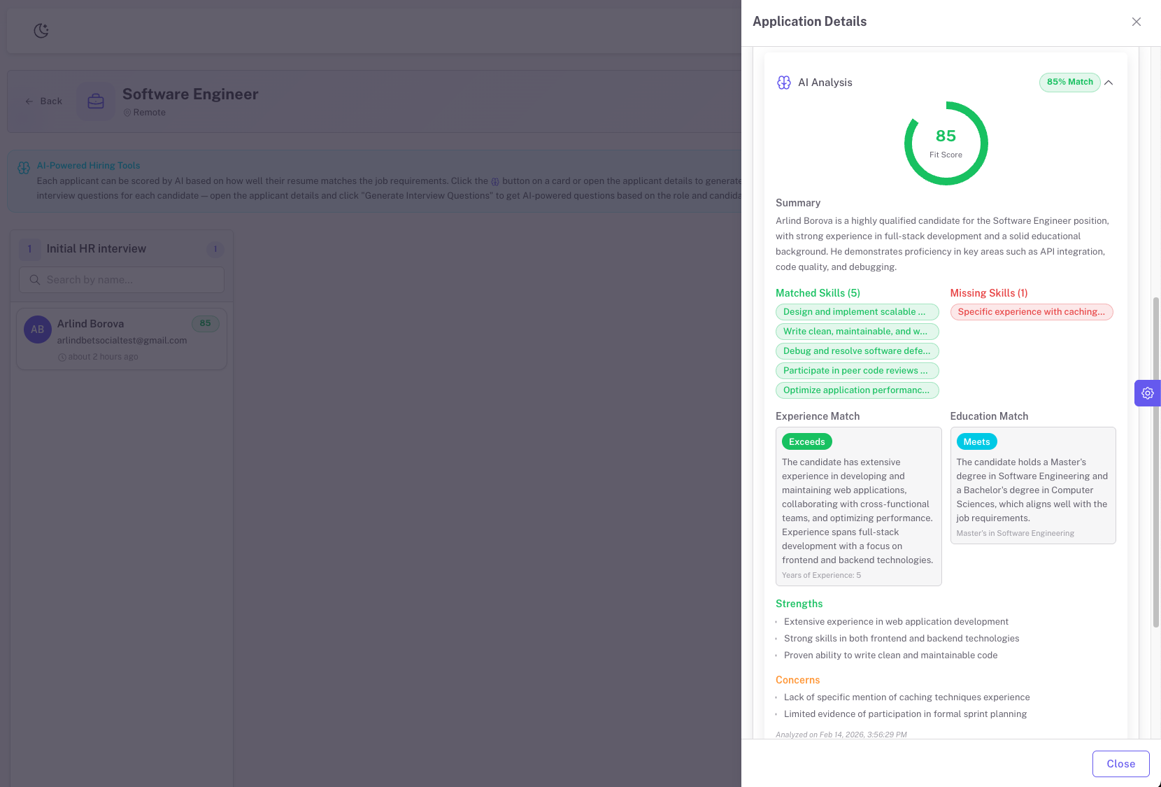This screenshot has width=1161, height=787.
Task: Click the Close button in the panel footer
Action: [x=1120, y=763]
